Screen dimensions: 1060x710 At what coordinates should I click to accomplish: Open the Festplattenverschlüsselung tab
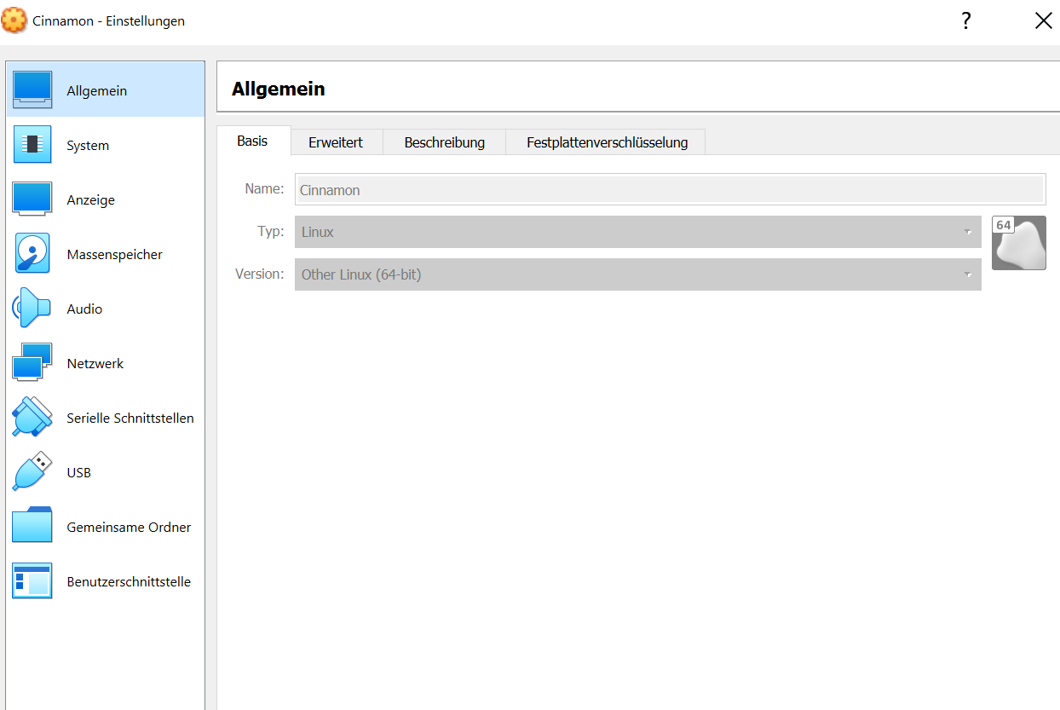coord(607,142)
